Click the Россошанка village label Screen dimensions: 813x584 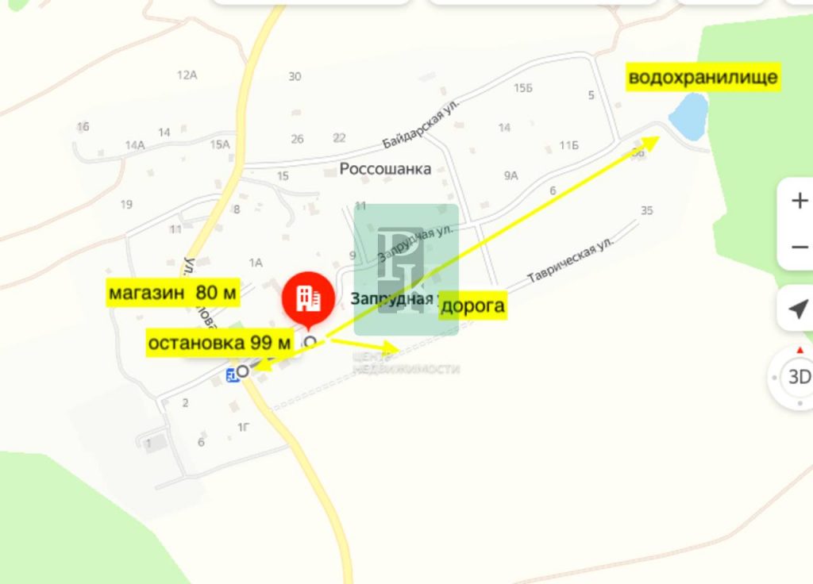(385, 169)
